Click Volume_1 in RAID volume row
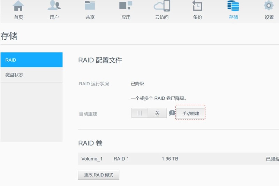Image resolution: width=279 pixels, height=186 pixels. click(x=92, y=159)
